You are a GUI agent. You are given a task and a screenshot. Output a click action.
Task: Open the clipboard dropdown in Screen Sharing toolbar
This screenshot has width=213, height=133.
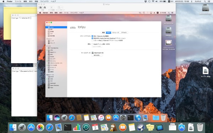coord(60,7)
